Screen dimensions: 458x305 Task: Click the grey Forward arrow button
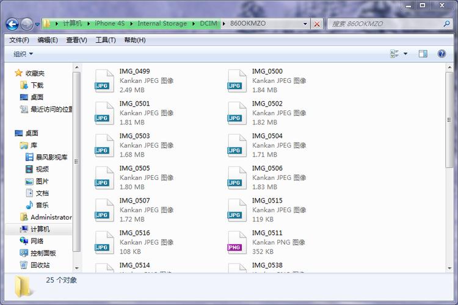point(27,24)
